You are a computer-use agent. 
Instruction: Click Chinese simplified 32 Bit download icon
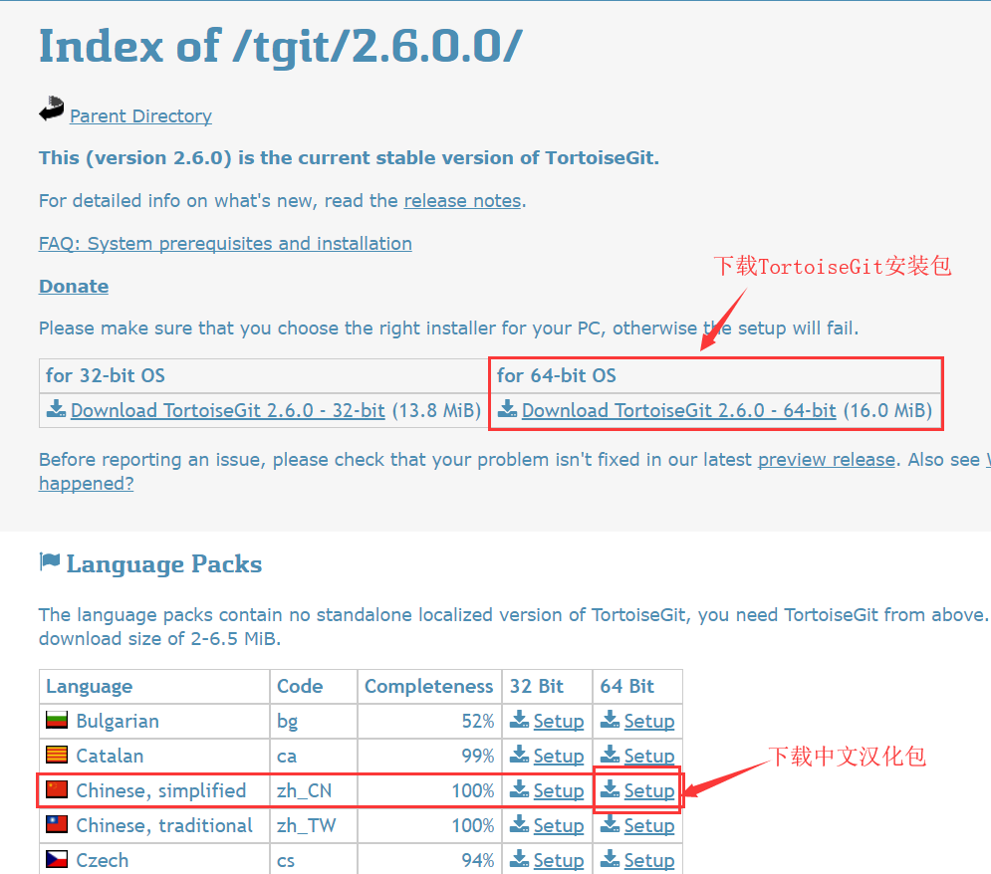520,788
